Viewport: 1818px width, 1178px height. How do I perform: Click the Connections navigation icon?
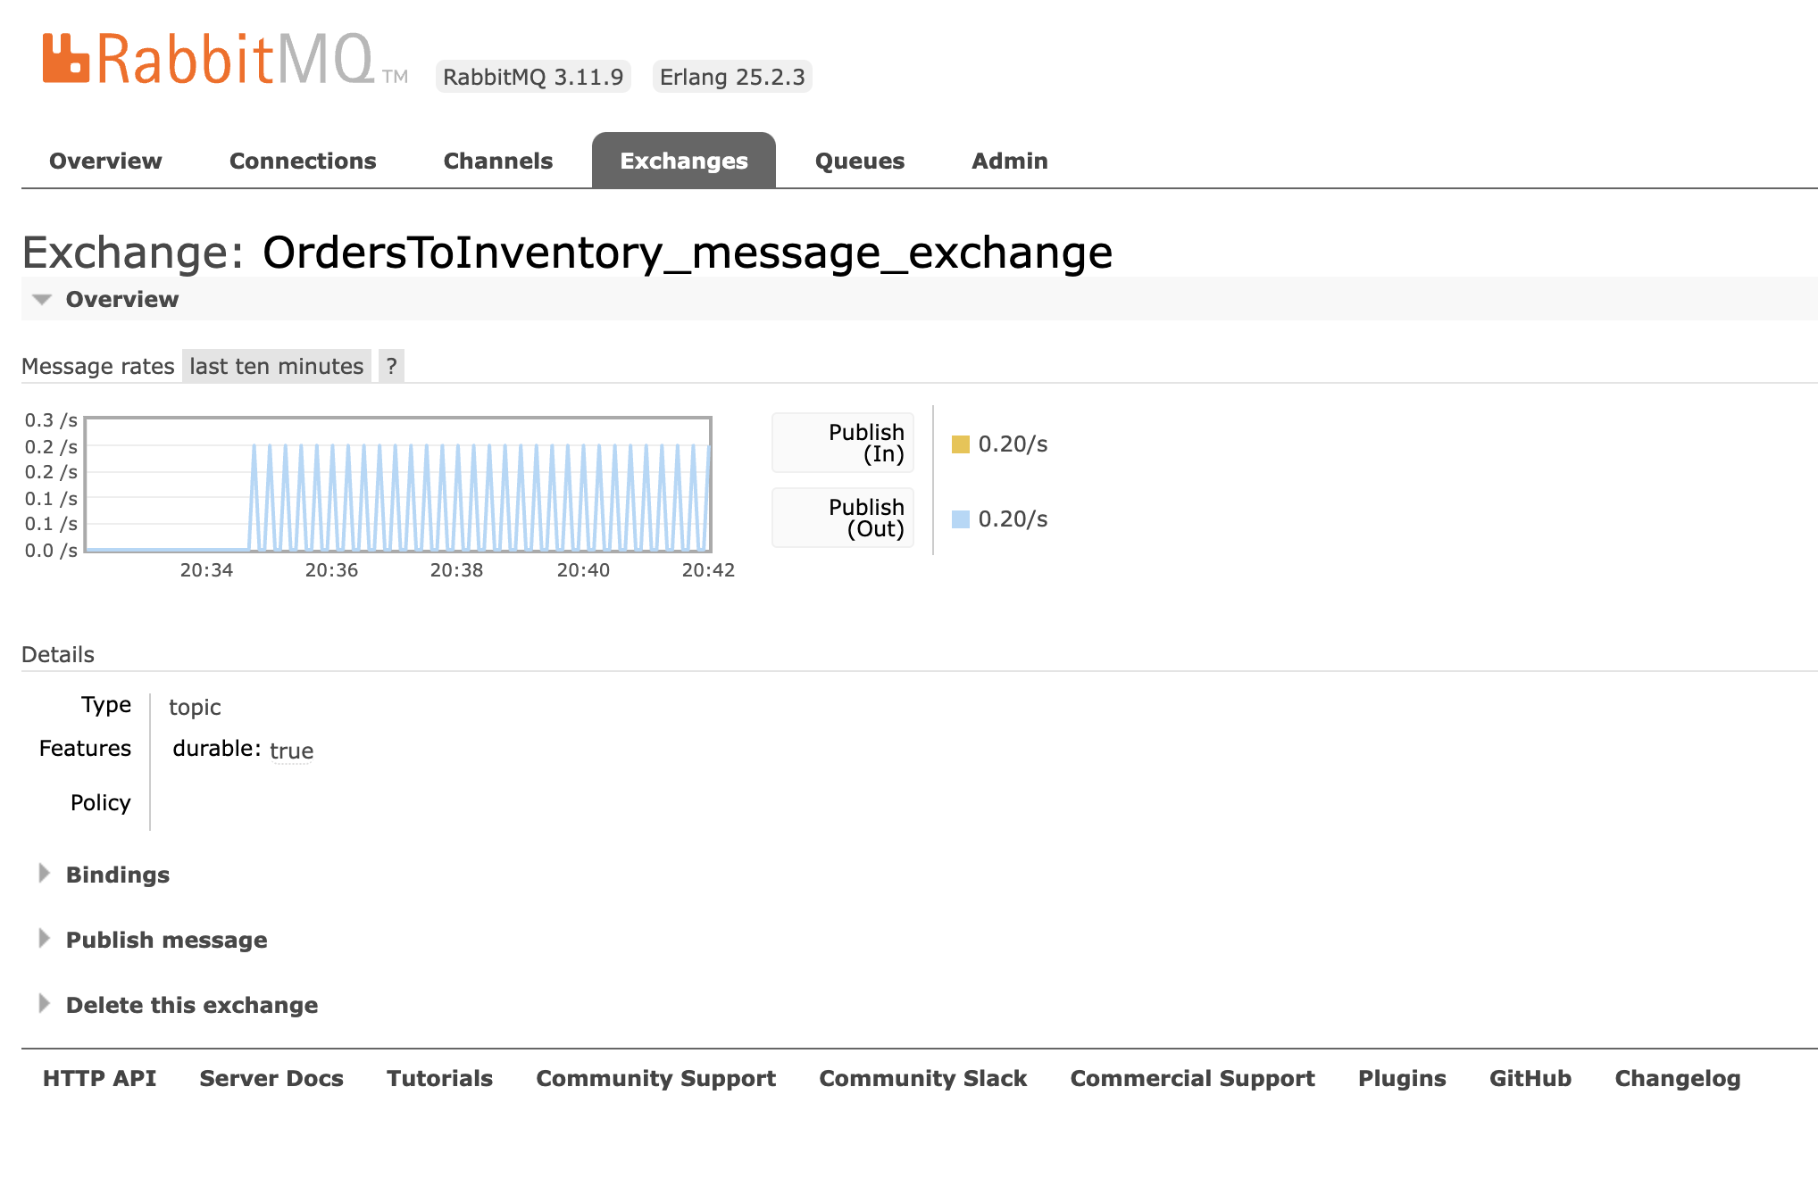[x=302, y=159]
